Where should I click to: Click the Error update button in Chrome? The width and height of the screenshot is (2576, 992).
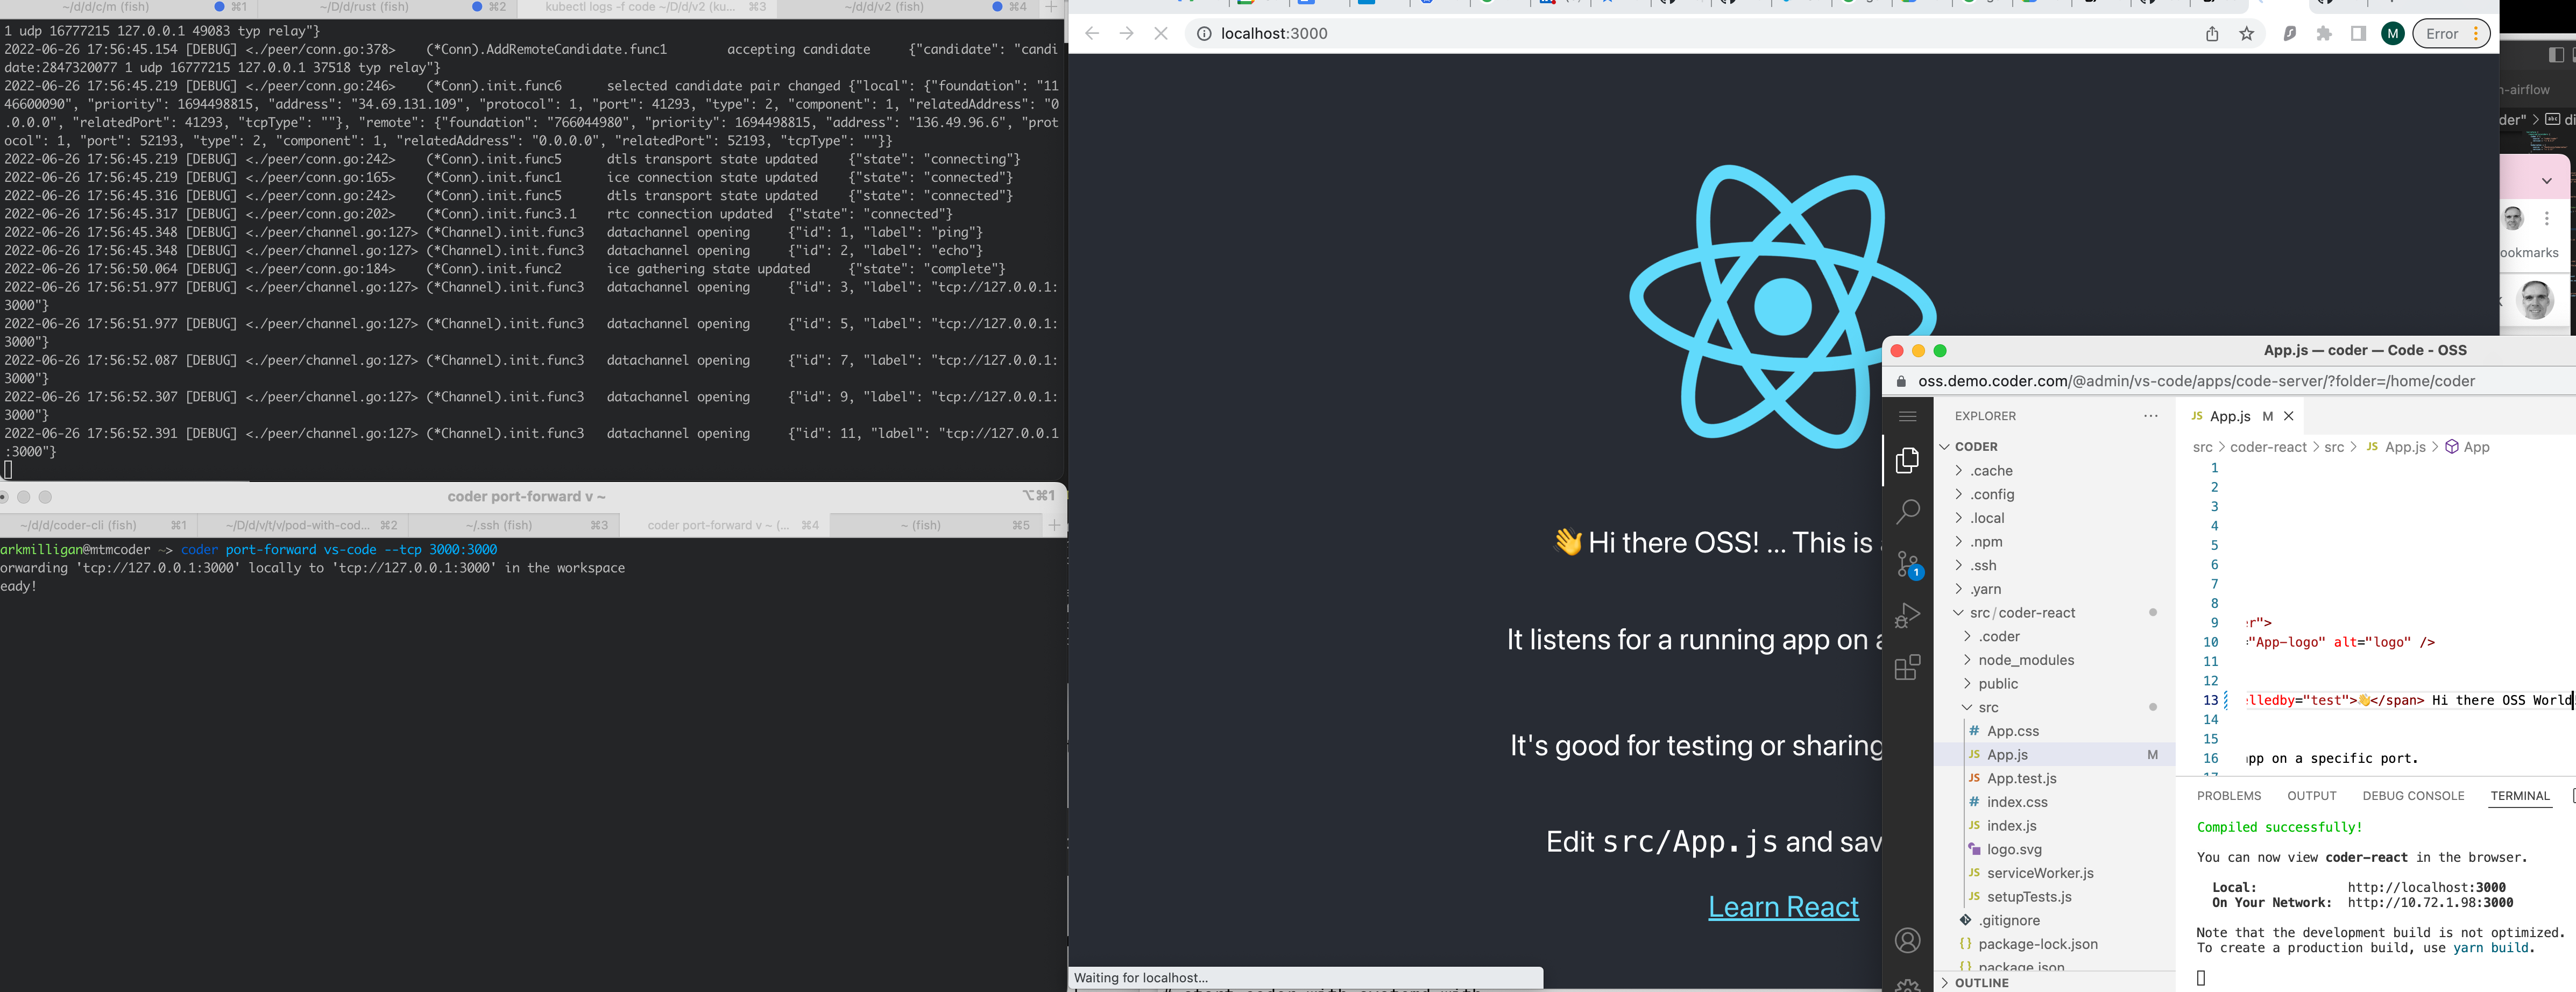tap(2451, 34)
